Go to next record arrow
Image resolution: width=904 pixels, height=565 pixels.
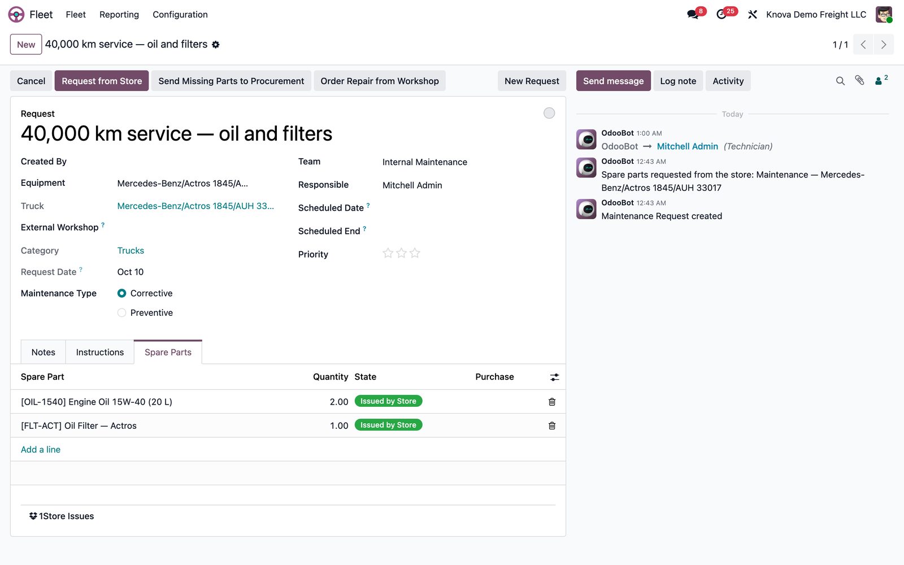coord(884,45)
